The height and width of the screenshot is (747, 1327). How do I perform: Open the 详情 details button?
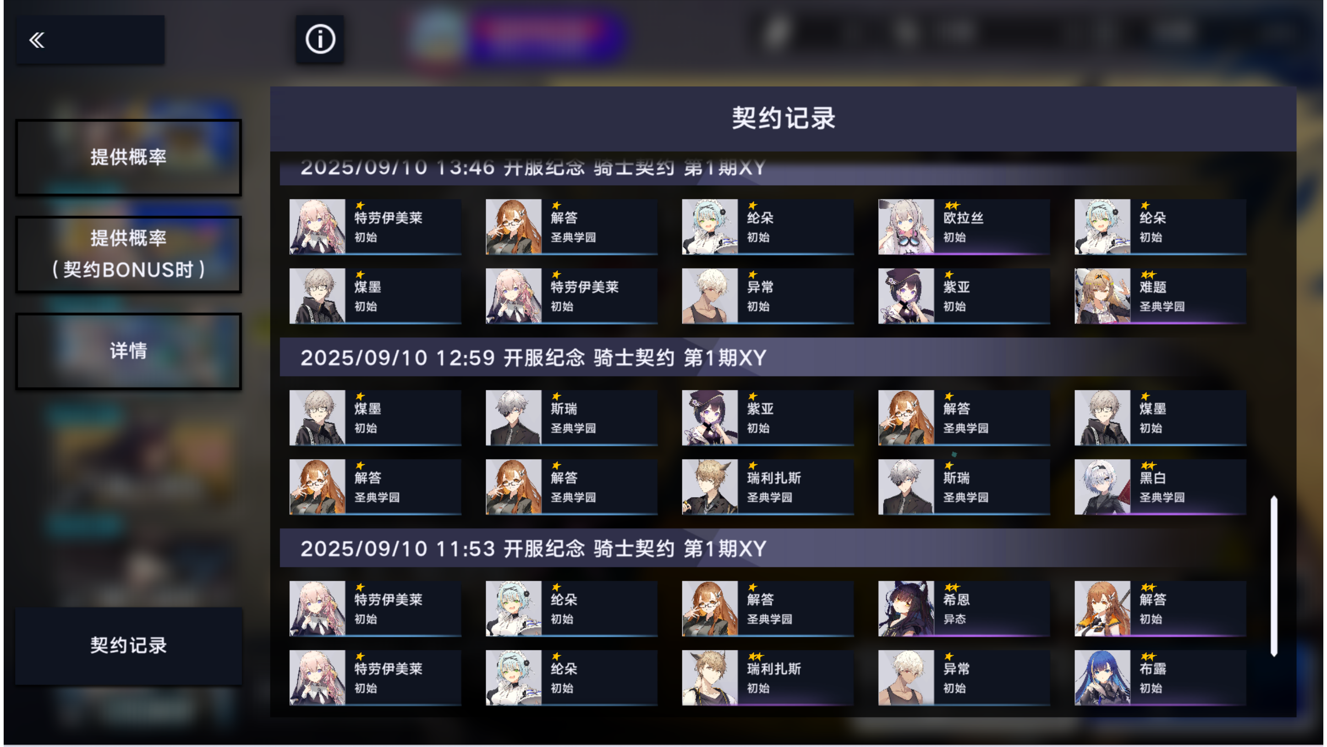click(x=128, y=351)
